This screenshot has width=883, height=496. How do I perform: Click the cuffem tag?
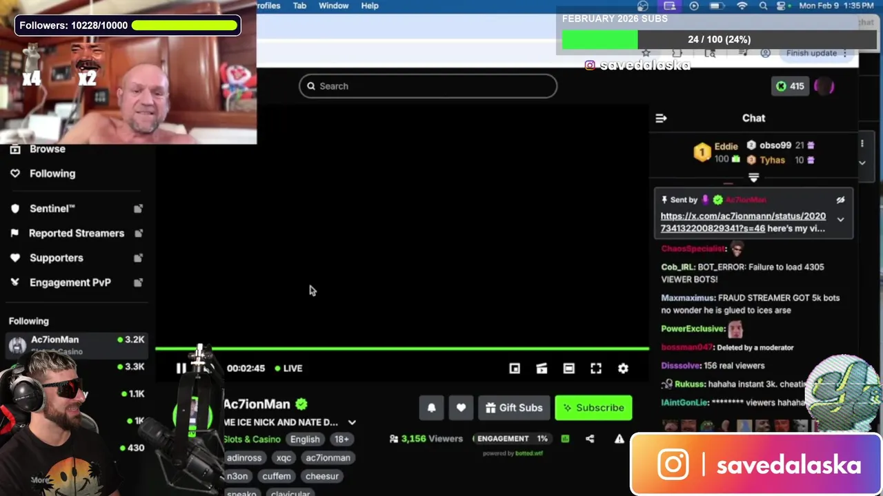[277, 476]
